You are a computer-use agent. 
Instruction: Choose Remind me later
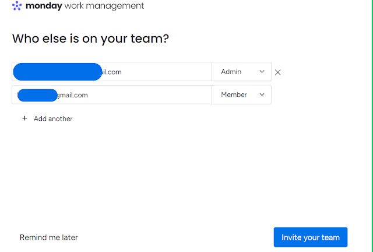point(49,237)
